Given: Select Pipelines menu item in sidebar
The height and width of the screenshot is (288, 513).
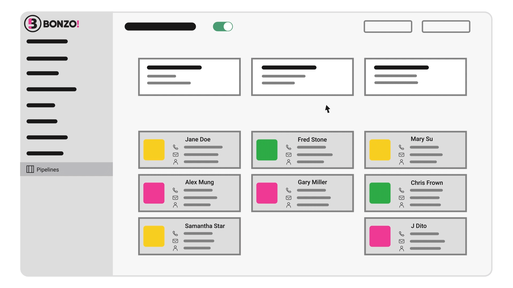Looking at the screenshot, I should click(67, 170).
